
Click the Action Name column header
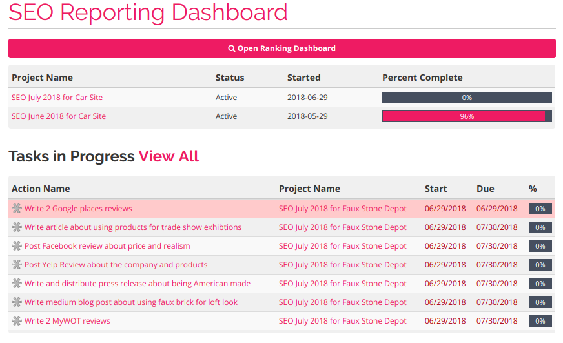[x=41, y=189]
